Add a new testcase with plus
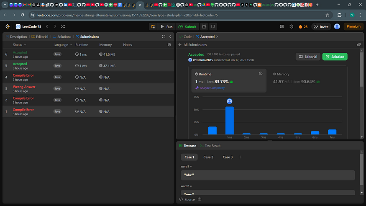Viewport: 366px width, 206px height. click(240, 157)
